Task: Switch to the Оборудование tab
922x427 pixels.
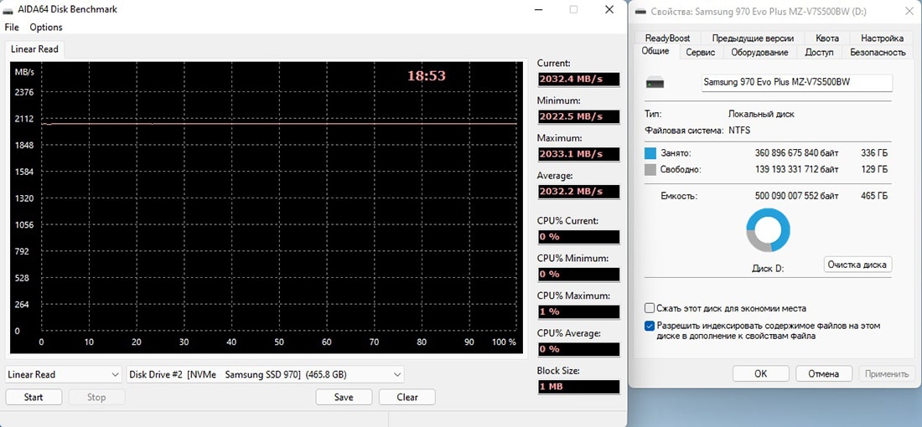Action: (x=759, y=52)
